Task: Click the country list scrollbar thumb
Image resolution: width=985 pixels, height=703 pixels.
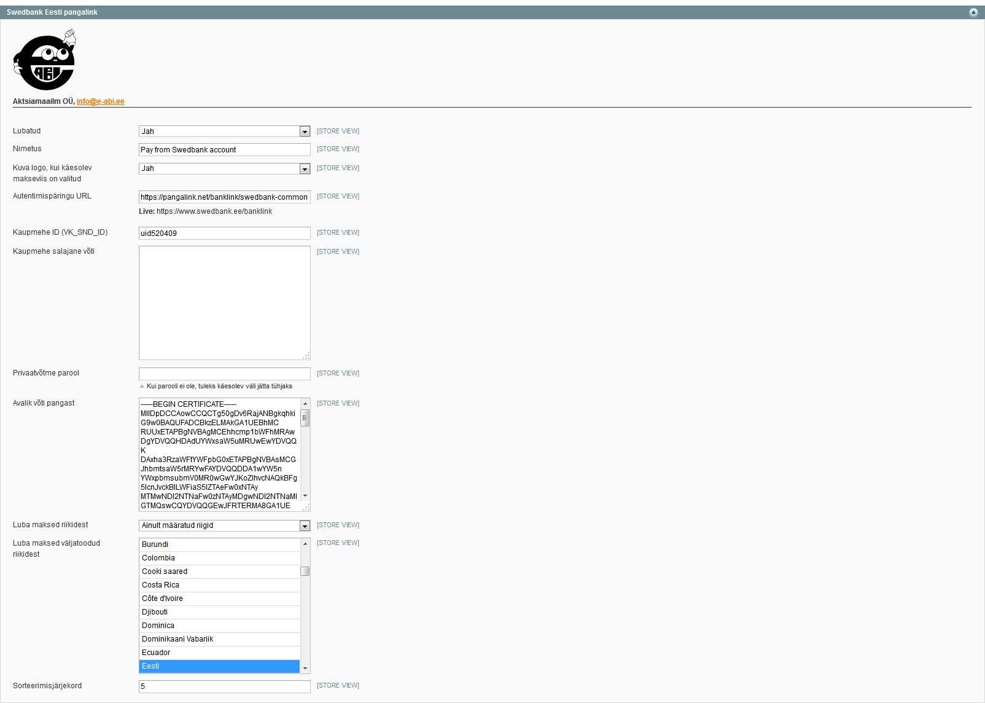Action: (x=305, y=571)
